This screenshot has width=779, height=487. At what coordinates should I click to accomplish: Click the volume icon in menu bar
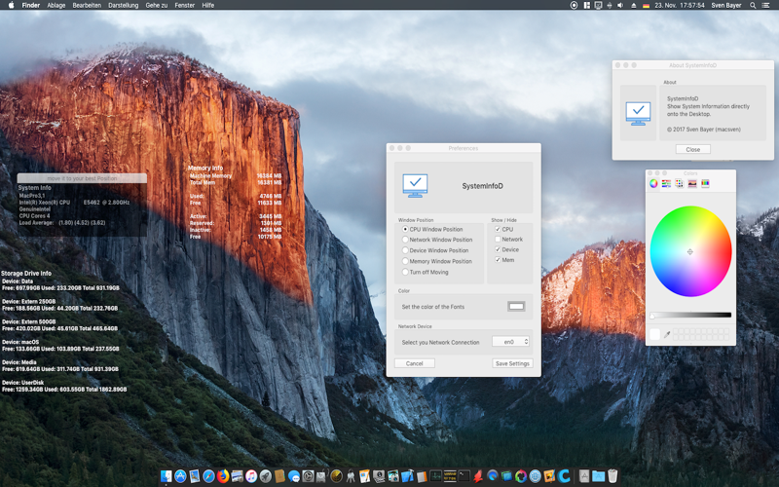(620, 5)
